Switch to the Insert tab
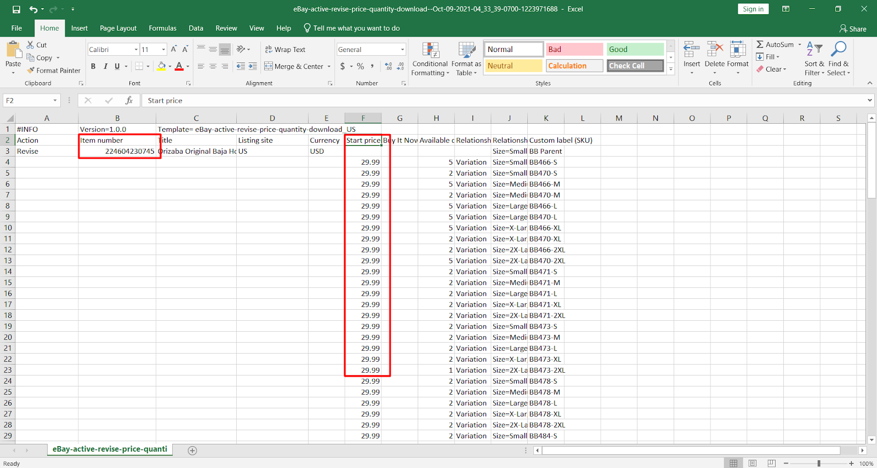This screenshot has height=468, width=877. click(x=79, y=28)
